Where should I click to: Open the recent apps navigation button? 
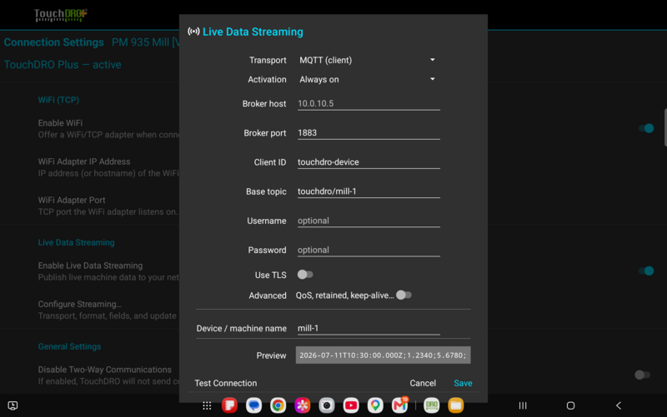523,405
